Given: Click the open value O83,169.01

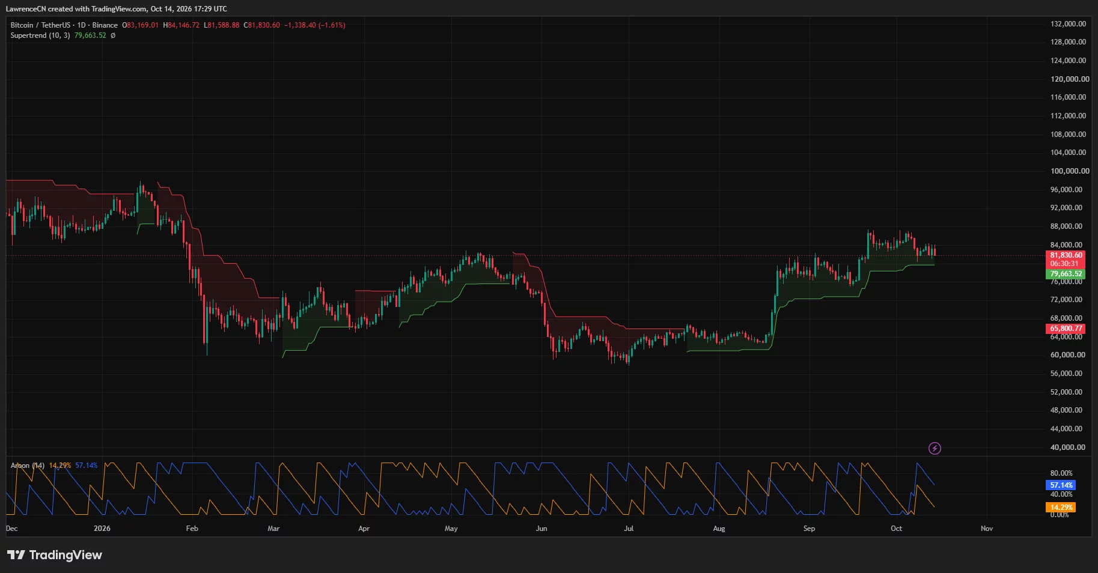Looking at the screenshot, I should coord(141,25).
